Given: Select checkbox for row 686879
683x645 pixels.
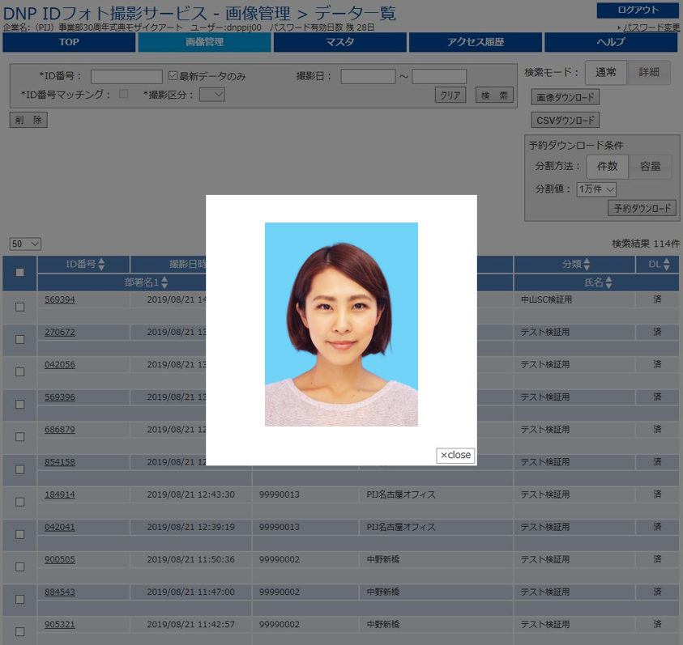Looking at the screenshot, I should point(19,436).
